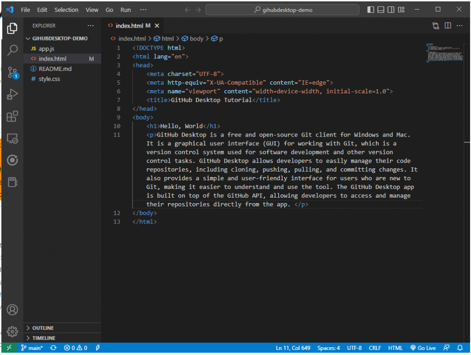Image resolution: width=471 pixels, height=355 pixels.
Task: Open the Edit menu
Action: pos(42,10)
